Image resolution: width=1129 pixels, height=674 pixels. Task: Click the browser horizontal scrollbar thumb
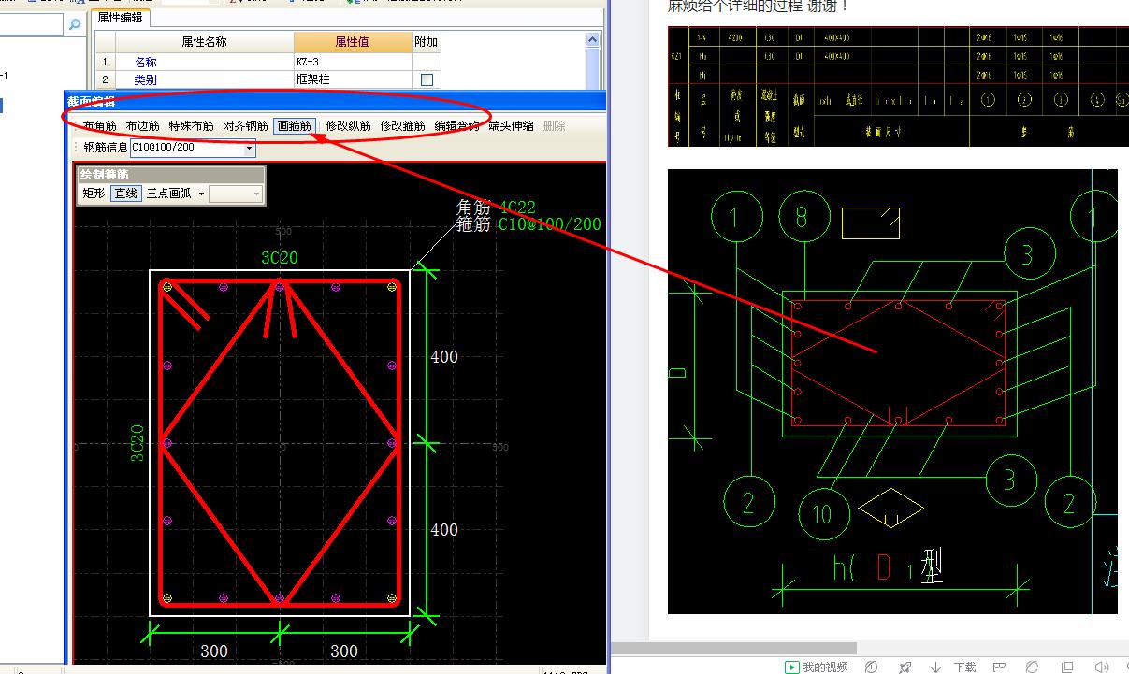click(734, 648)
